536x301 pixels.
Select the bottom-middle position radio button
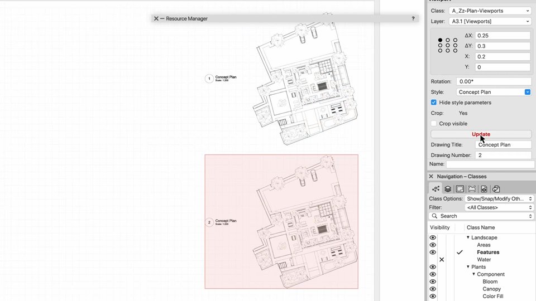(448, 51)
